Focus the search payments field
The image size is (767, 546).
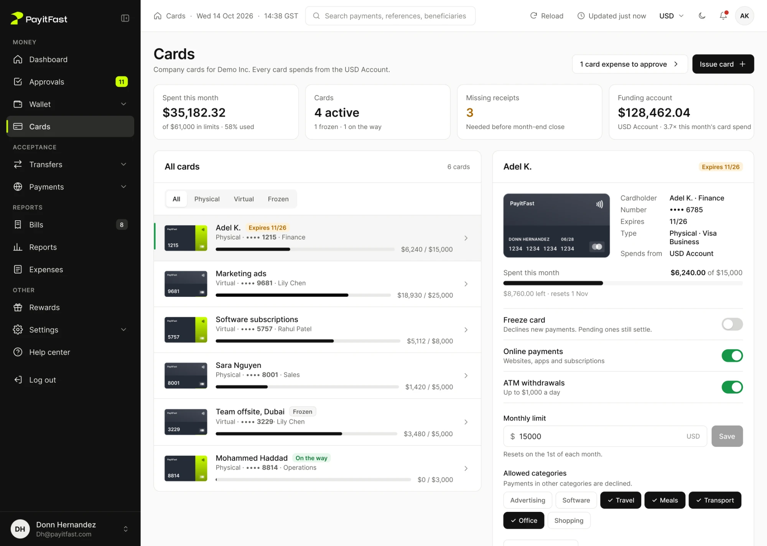390,16
